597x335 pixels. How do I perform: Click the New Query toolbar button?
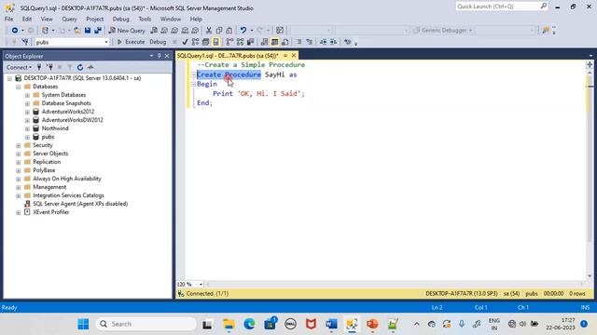click(x=127, y=31)
